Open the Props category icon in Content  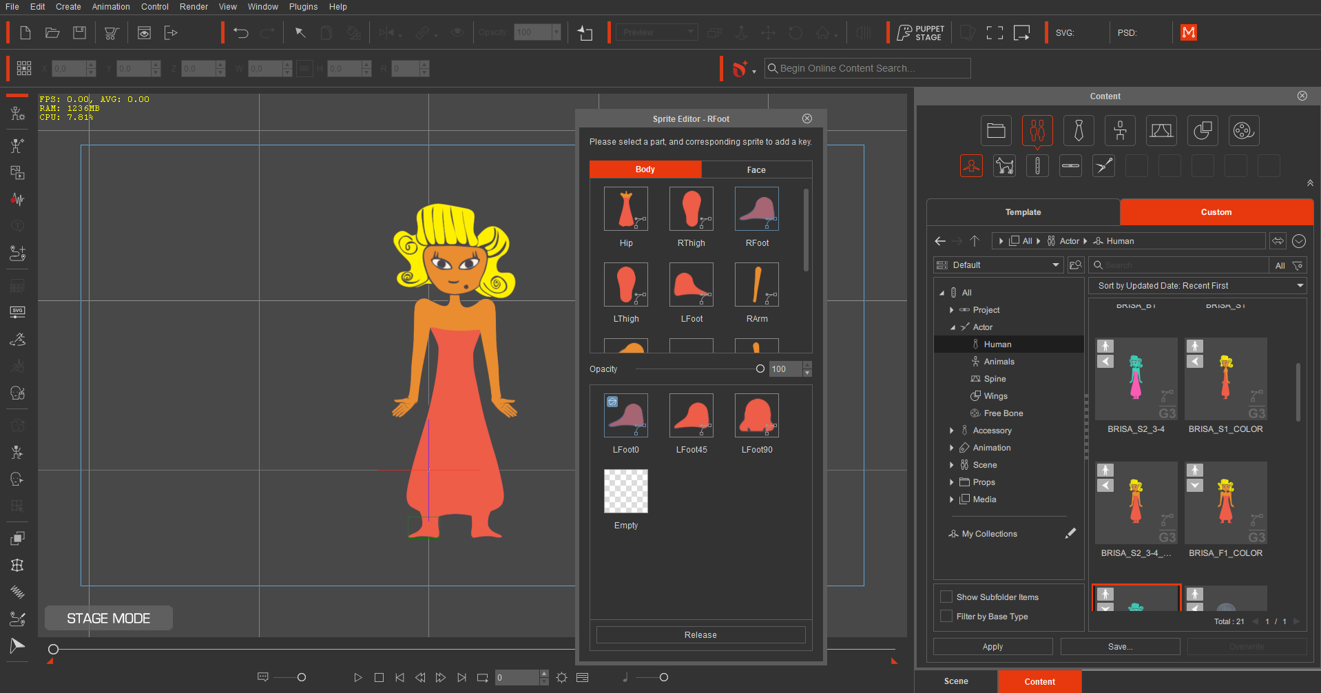point(1203,130)
